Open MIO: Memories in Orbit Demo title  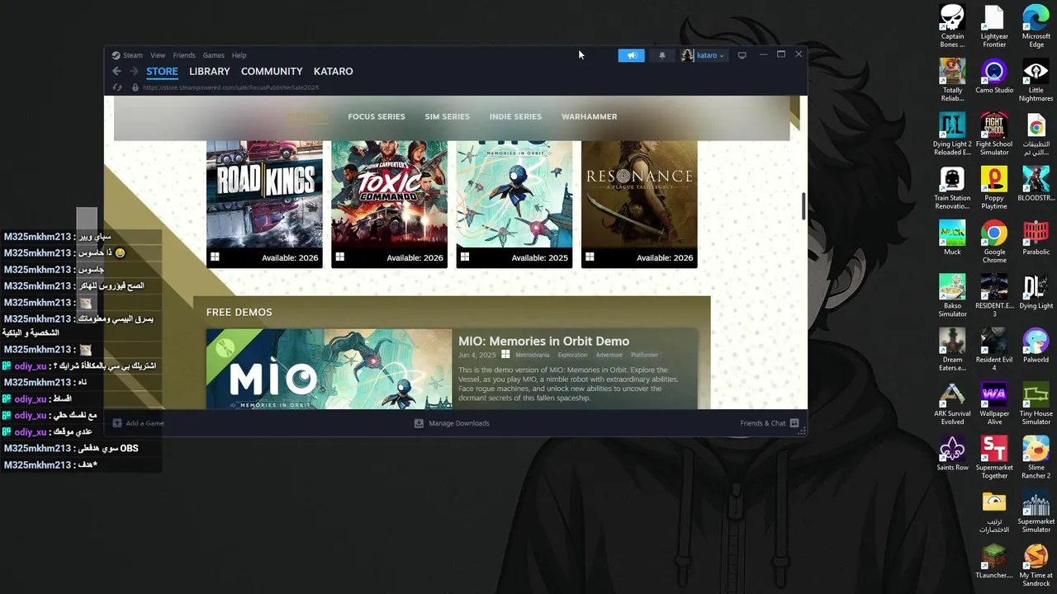pyautogui.click(x=543, y=341)
